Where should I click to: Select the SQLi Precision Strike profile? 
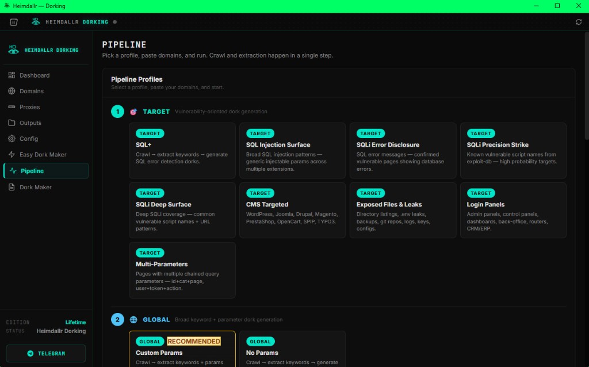point(513,151)
